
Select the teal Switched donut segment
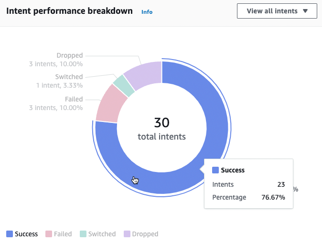pos(122,84)
